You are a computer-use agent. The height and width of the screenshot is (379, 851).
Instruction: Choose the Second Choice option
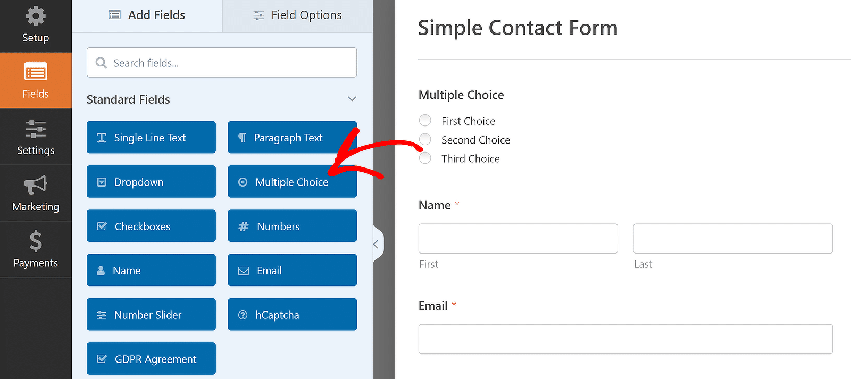click(425, 139)
